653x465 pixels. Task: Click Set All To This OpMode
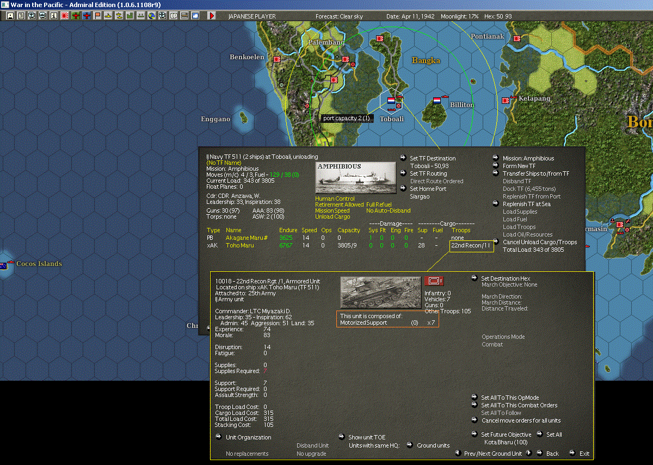pos(510,398)
